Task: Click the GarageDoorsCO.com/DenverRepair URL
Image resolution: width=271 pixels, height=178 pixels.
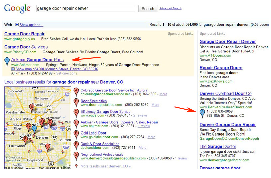Action: (x=230, y=139)
